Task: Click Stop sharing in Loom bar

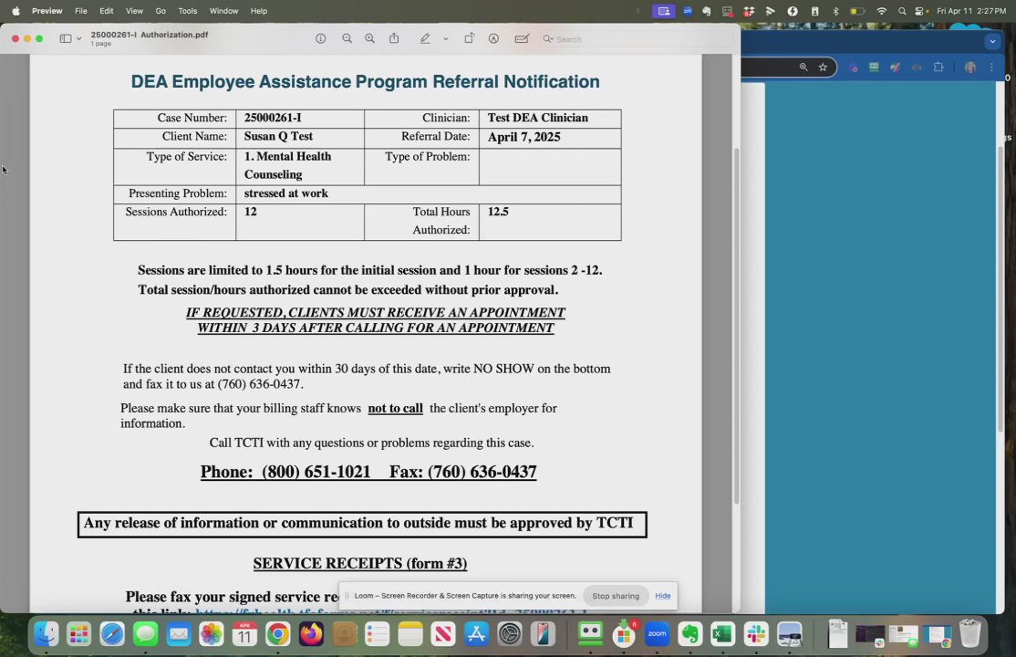Action: pos(616,596)
